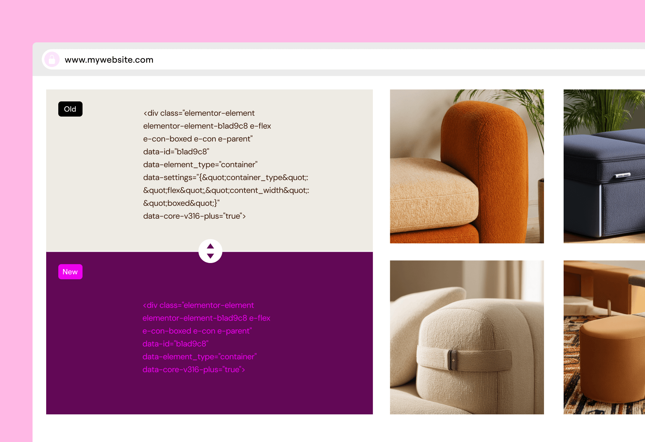Click the magenta New label badge
This screenshot has width=645, height=442.
tap(70, 272)
